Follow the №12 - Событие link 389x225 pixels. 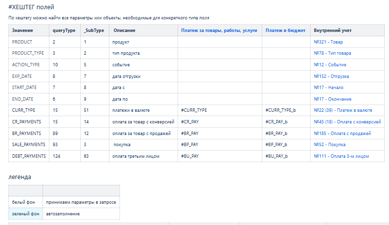(x=331, y=65)
